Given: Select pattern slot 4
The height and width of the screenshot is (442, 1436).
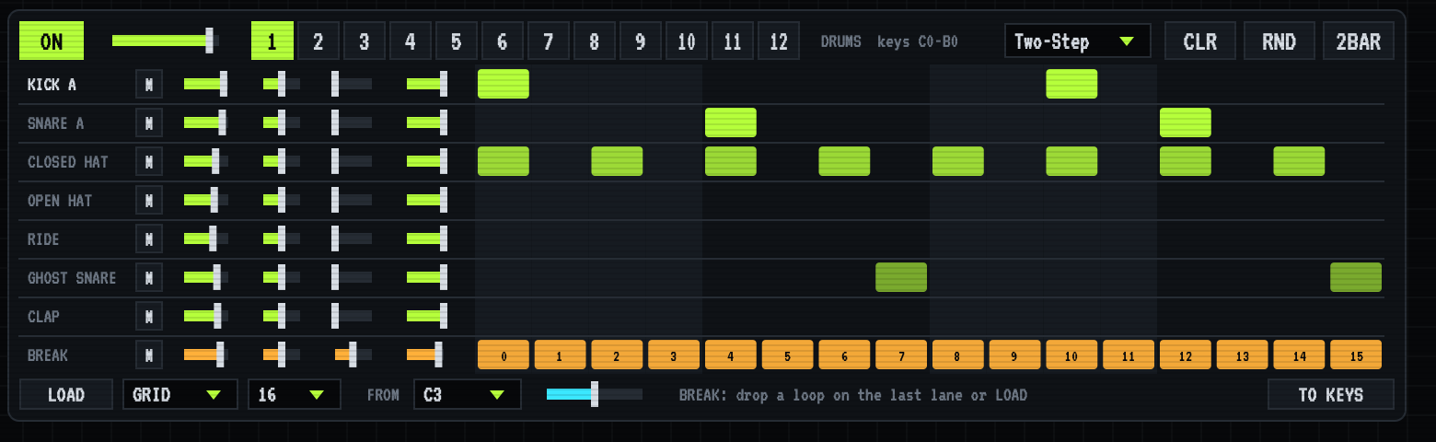Looking at the screenshot, I should click(411, 41).
